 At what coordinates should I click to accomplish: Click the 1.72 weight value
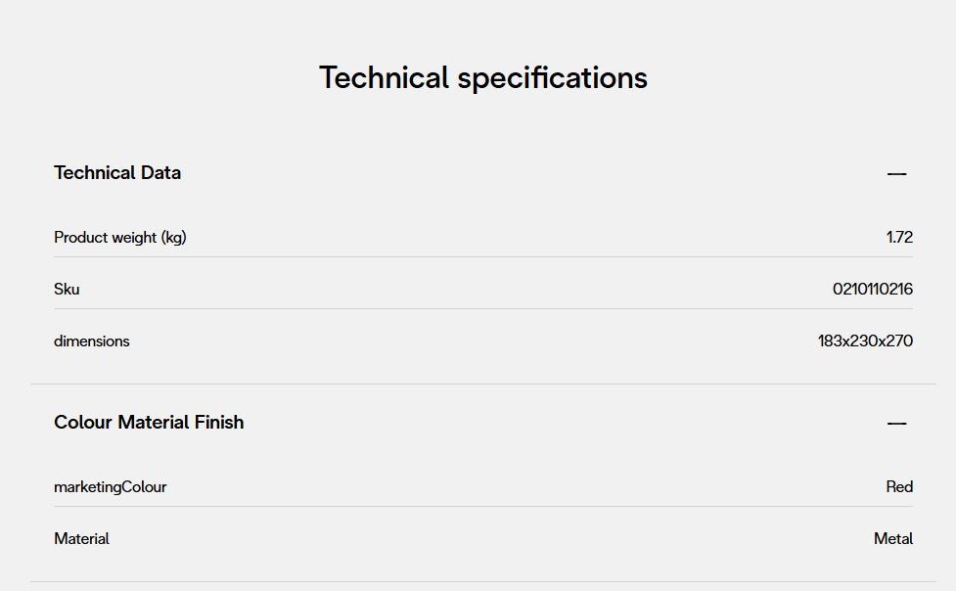click(899, 237)
